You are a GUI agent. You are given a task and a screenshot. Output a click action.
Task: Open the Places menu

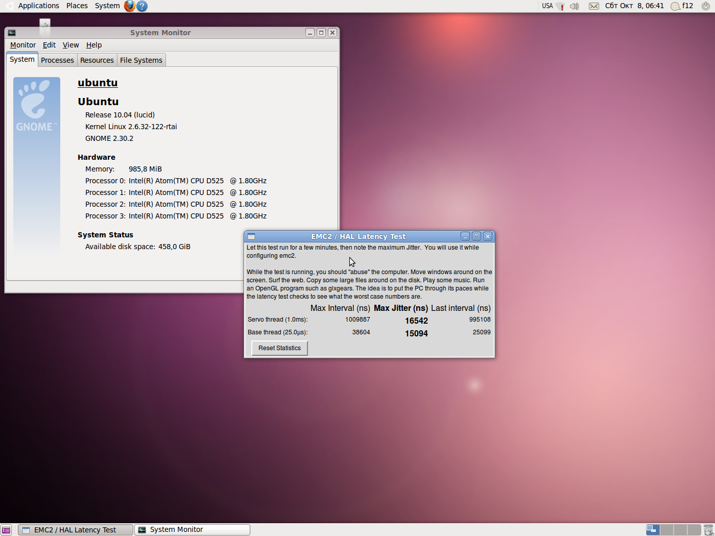(77, 6)
